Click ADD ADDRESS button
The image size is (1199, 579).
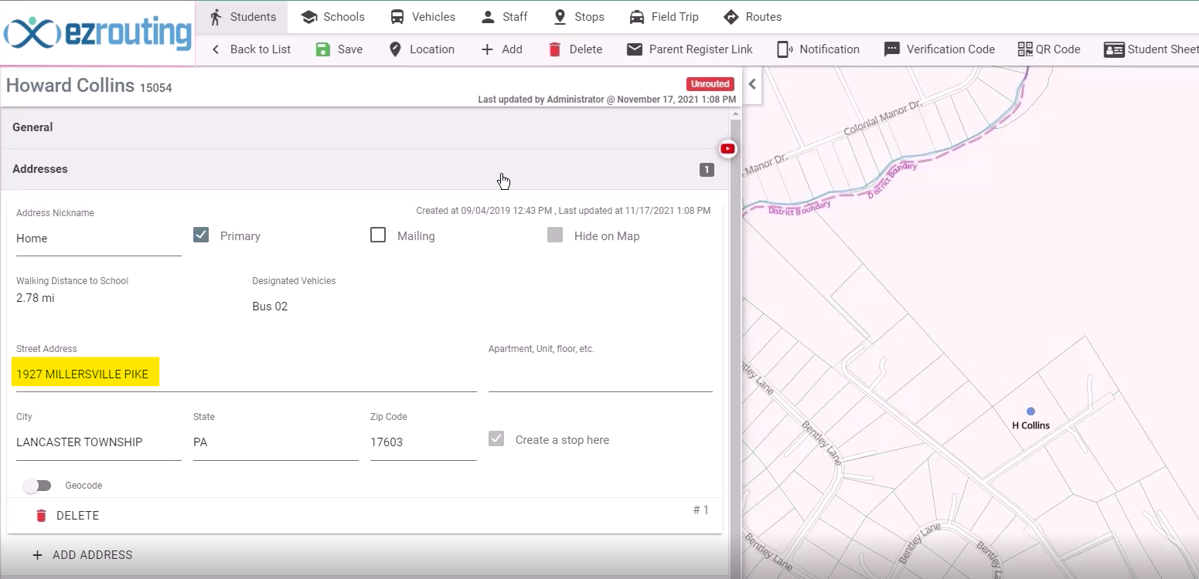pyautogui.click(x=82, y=555)
